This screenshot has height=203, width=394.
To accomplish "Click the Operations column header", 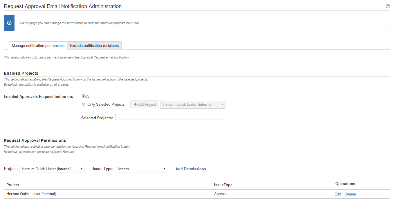I will pyautogui.click(x=345, y=184).
